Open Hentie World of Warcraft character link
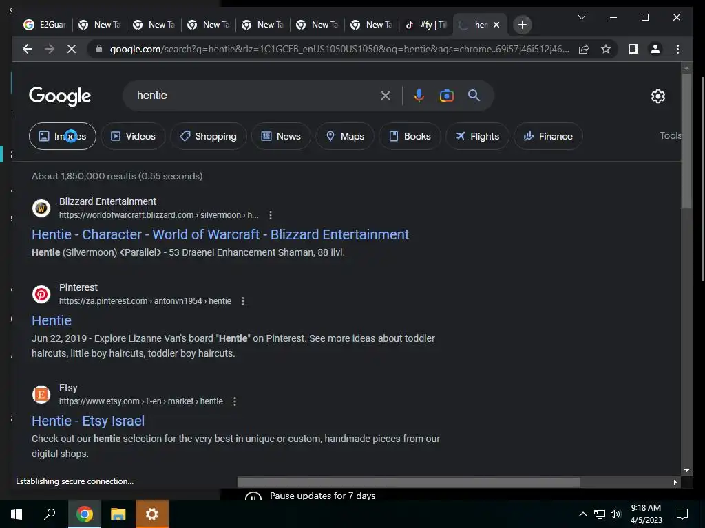 (x=220, y=234)
